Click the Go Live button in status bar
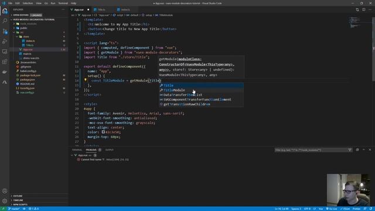The image size is (375, 211). (332, 209)
